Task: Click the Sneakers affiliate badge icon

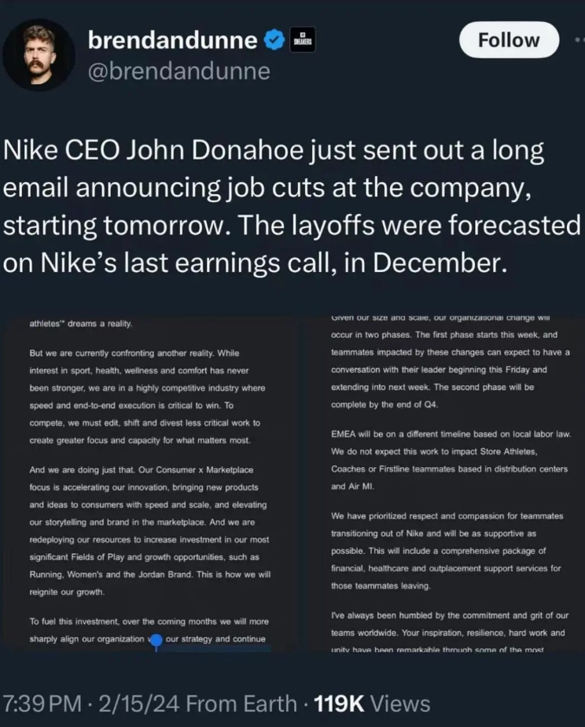Action: [303, 40]
